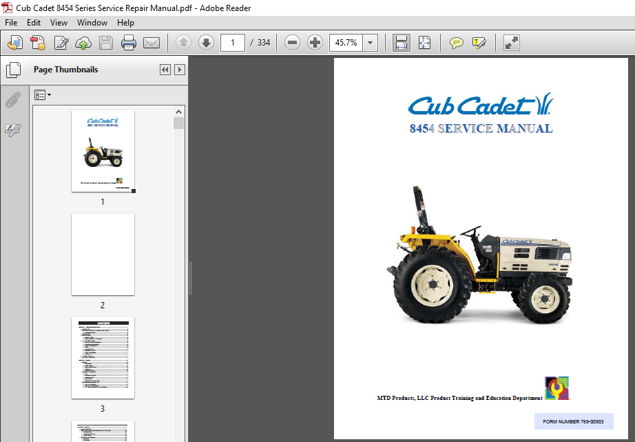Open the View menu
635x442 pixels.
59,23
